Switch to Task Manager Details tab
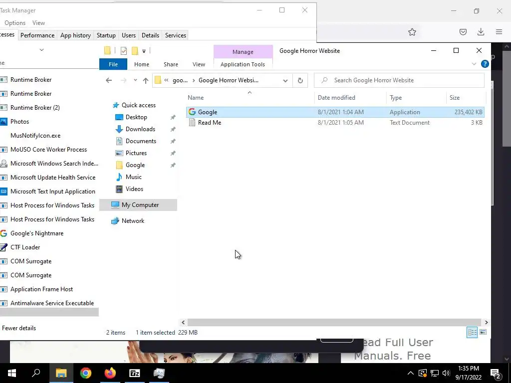Screen dimensions: 511x383 click(150, 35)
